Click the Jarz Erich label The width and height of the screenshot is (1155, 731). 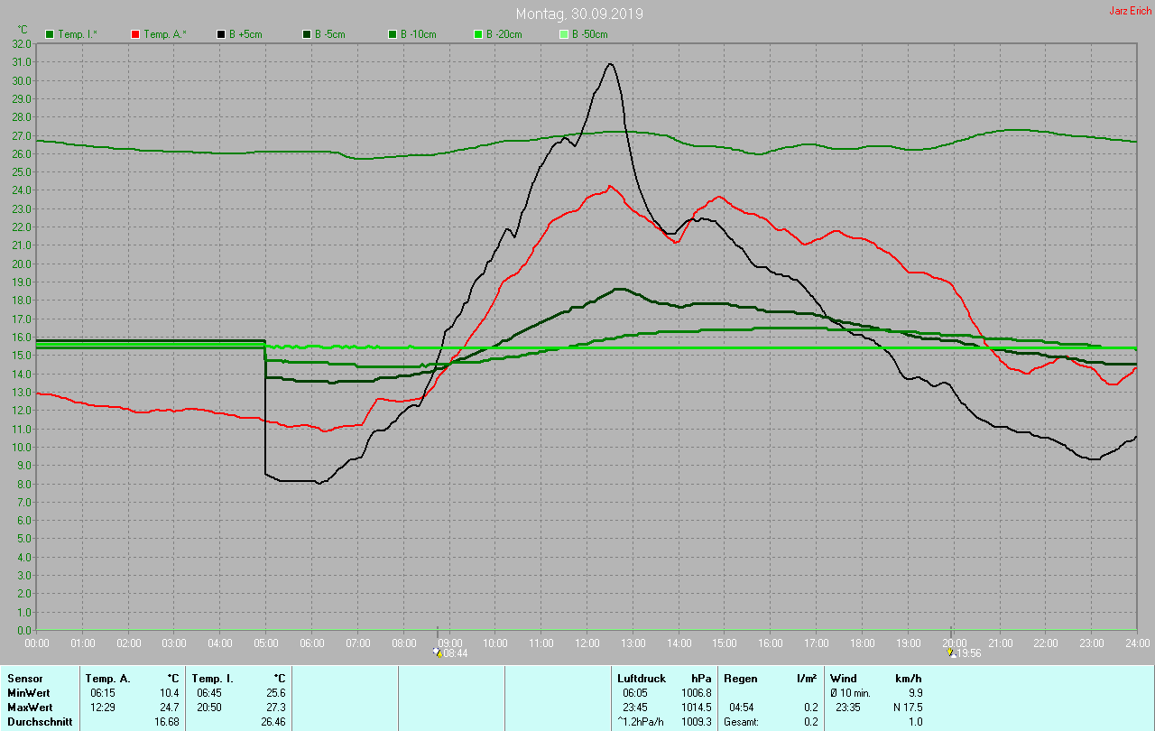point(1130,12)
